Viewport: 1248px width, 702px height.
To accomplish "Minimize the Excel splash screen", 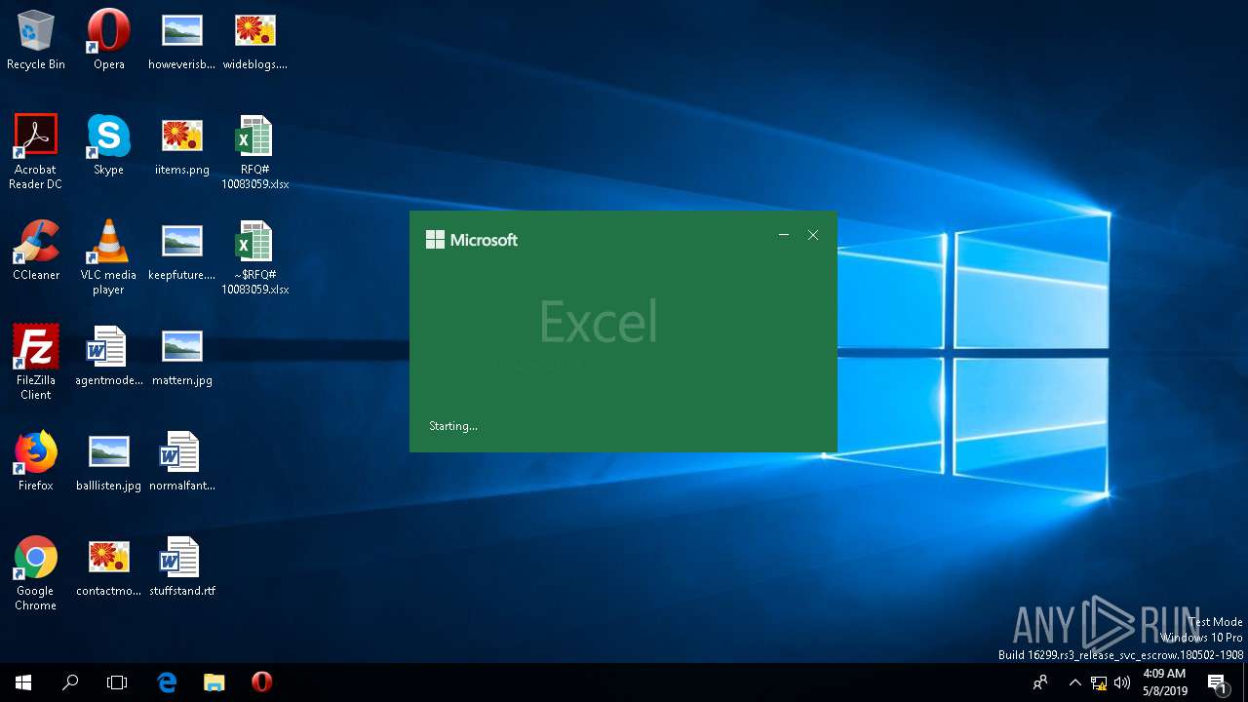I will click(x=784, y=235).
